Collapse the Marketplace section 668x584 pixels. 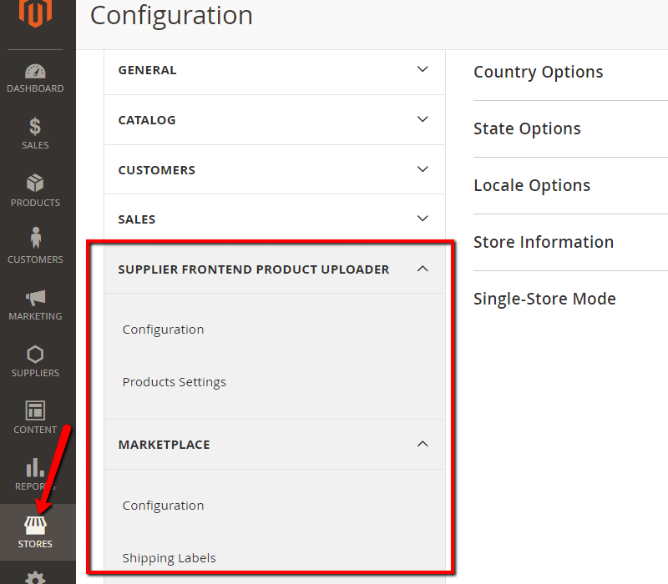(x=423, y=444)
